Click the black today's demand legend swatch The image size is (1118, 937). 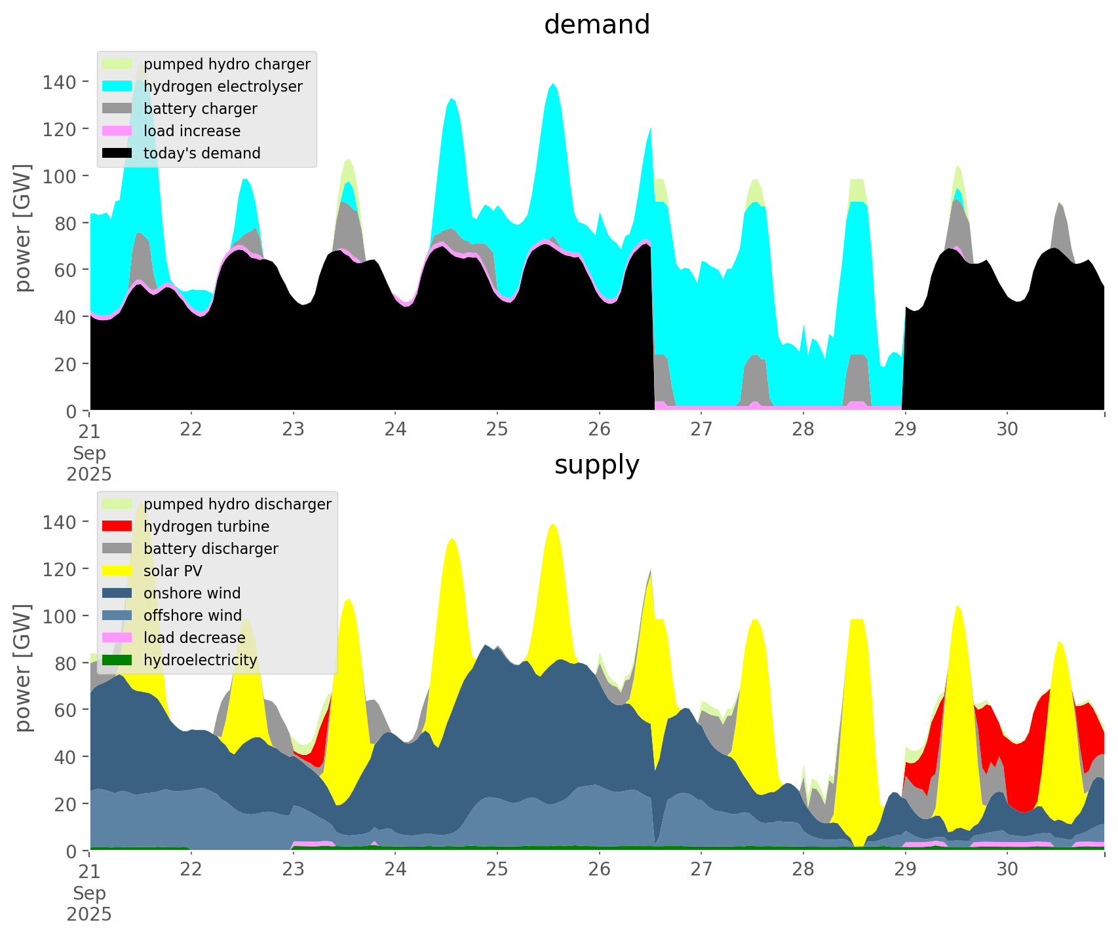pyautogui.click(x=118, y=153)
